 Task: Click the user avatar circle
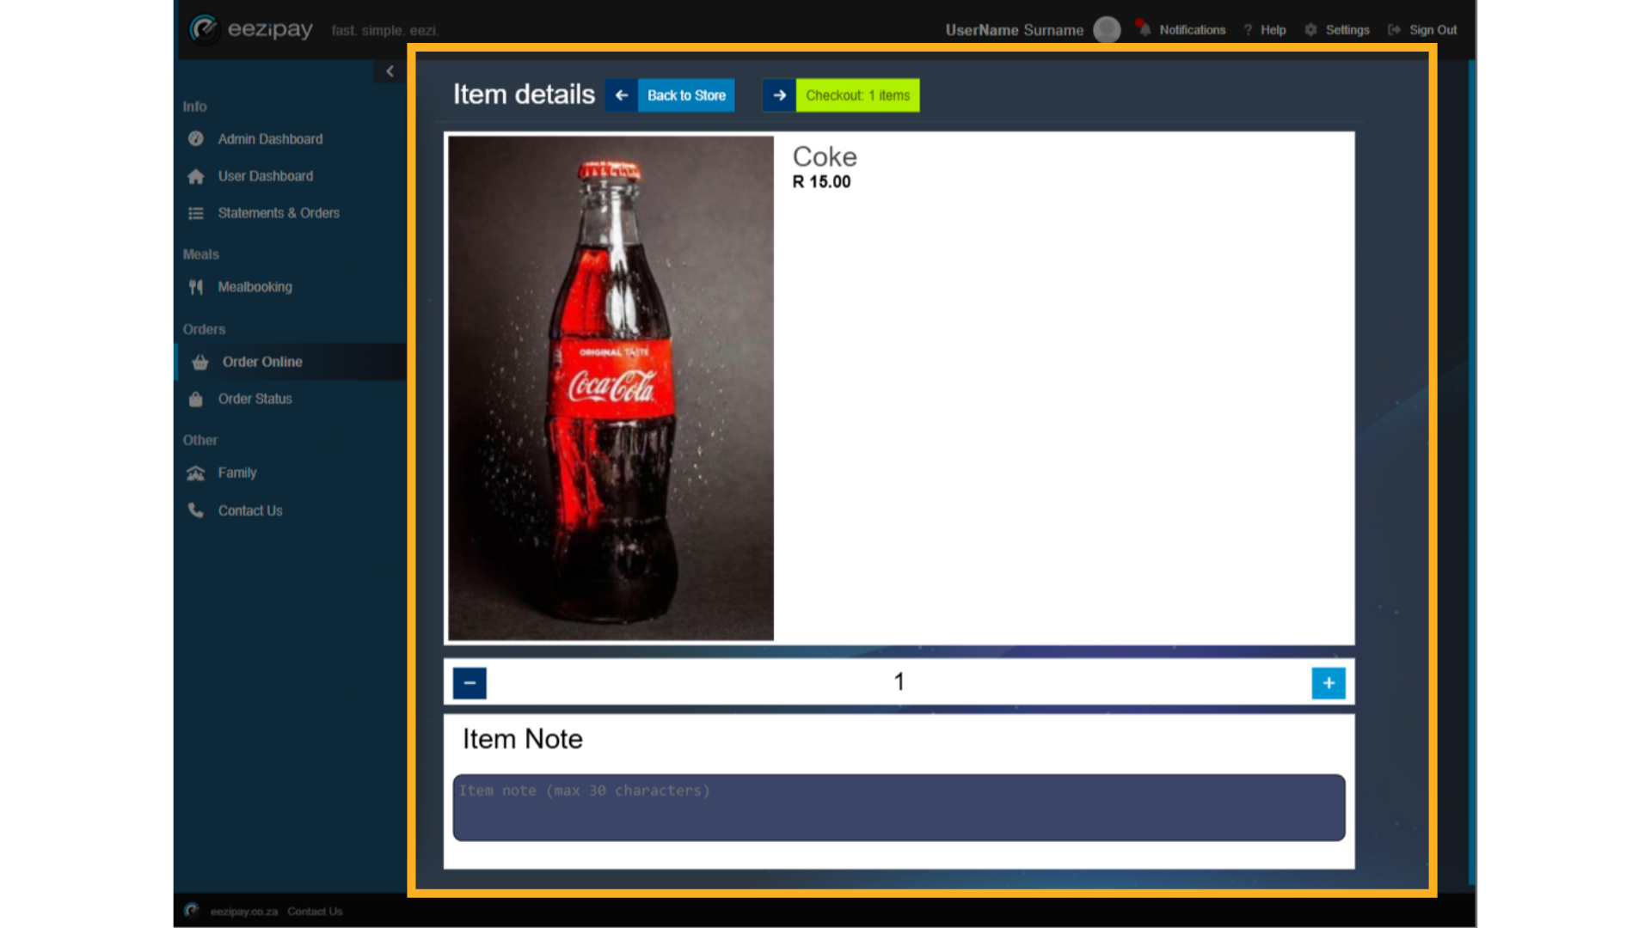tap(1107, 29)
